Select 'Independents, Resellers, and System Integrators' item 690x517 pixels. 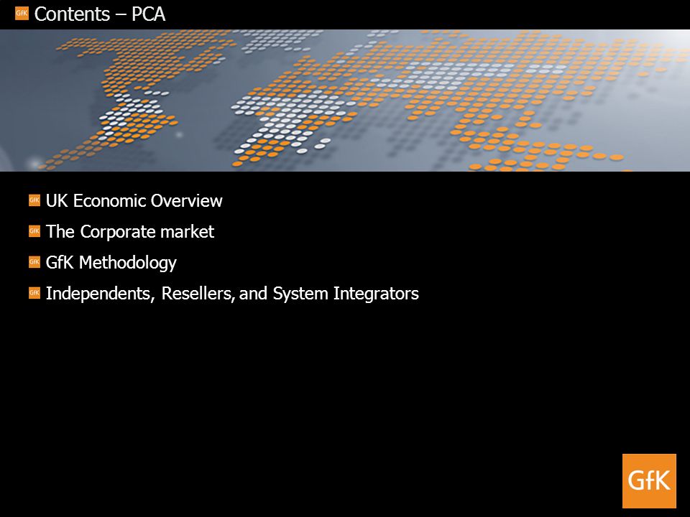(x=232, y=293)
